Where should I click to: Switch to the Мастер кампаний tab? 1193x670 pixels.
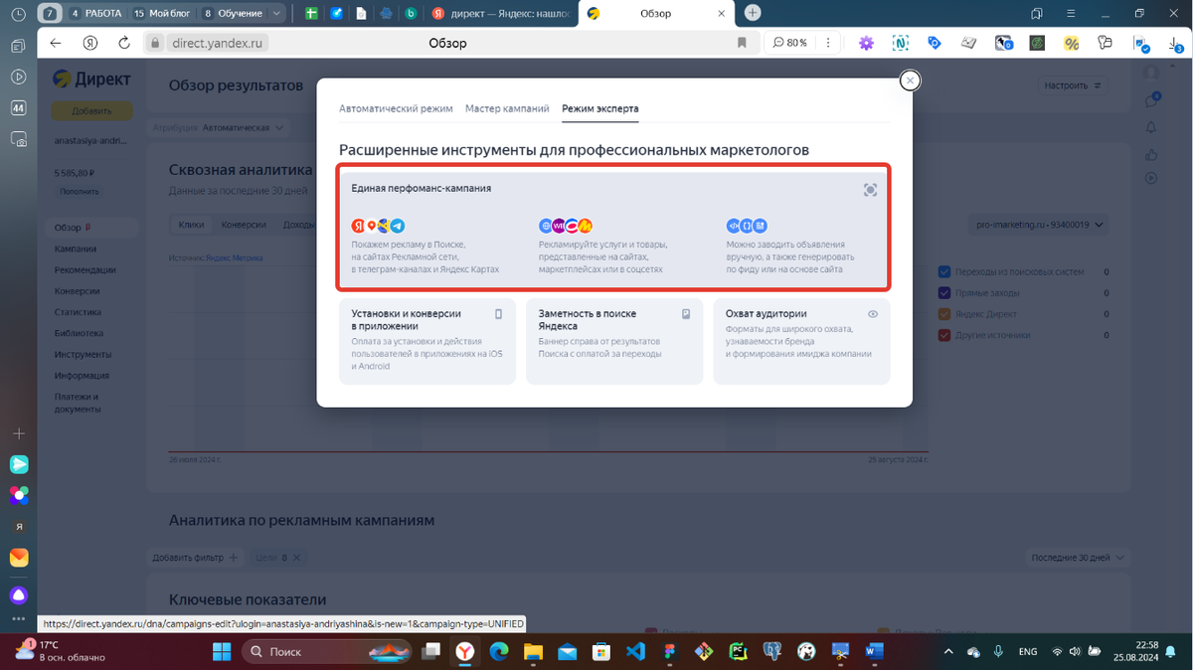(x=507, y=108)
